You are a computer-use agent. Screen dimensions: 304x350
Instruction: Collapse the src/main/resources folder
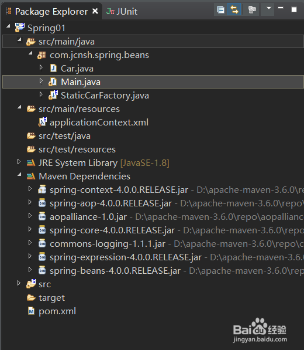pyautogui.click(x=19, y=107)
